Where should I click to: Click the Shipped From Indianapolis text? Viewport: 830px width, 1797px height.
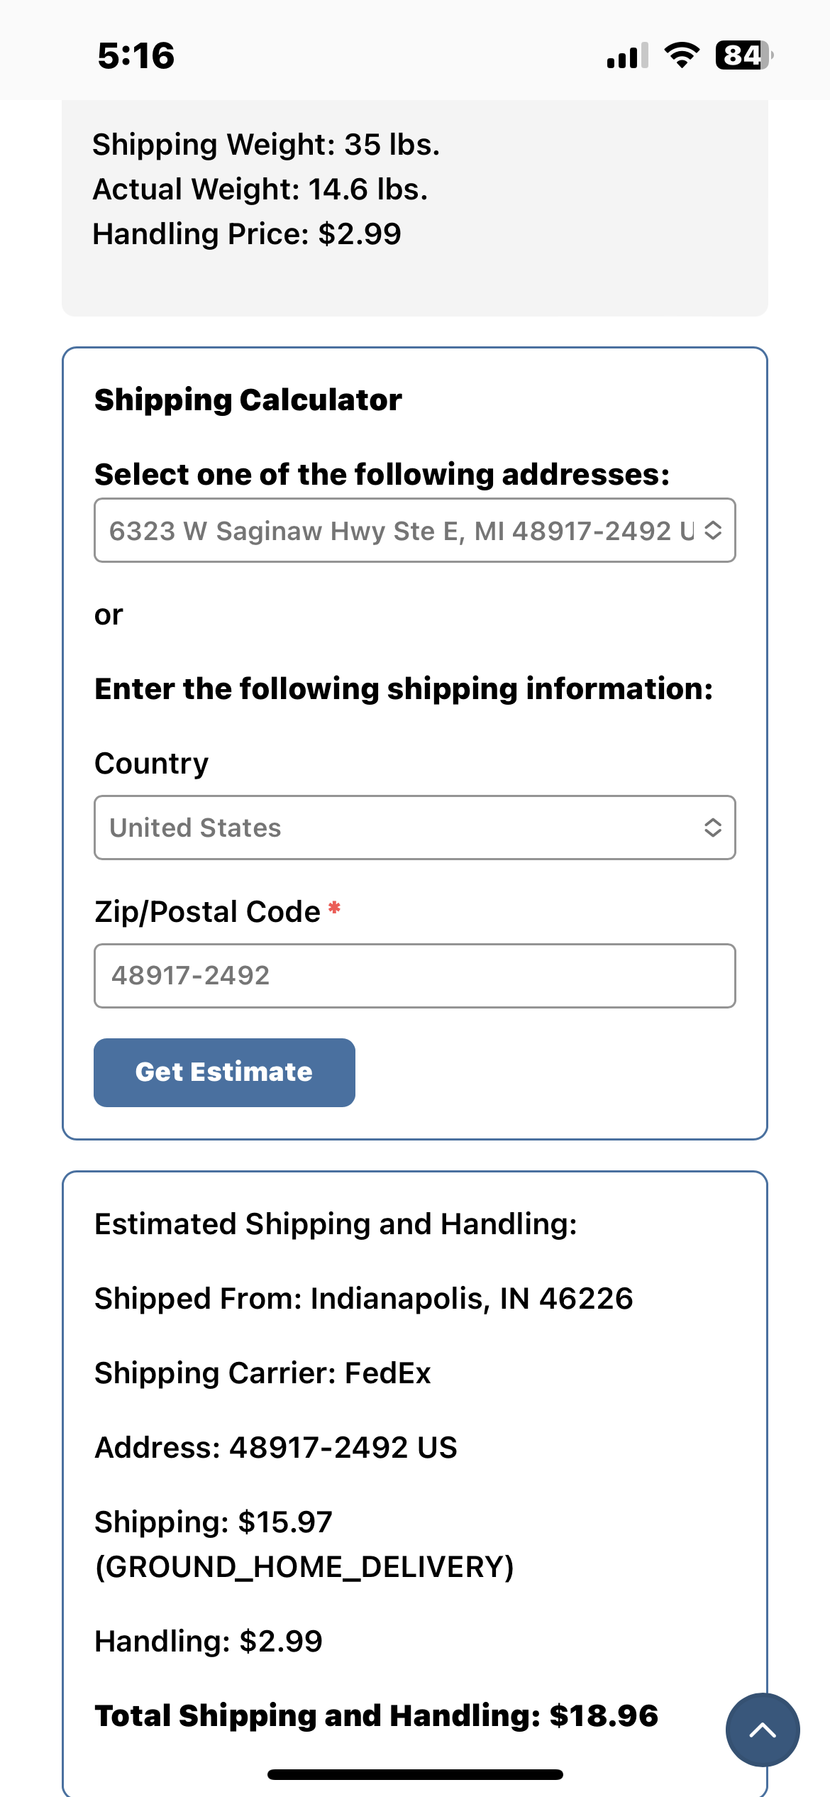point(363,1298)
